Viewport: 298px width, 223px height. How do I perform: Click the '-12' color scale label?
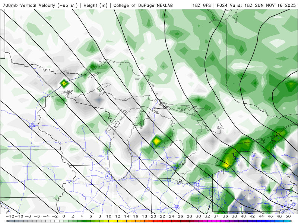[10, 216]
